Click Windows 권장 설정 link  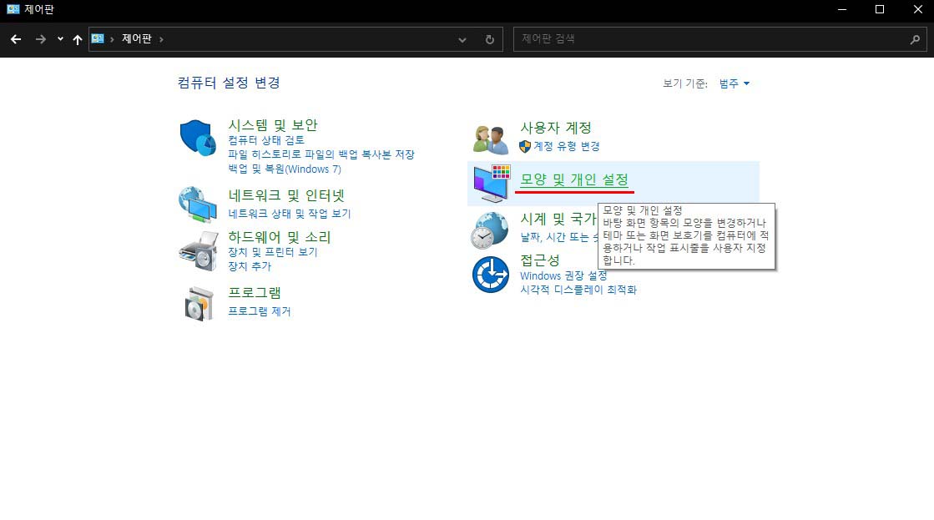563,275
